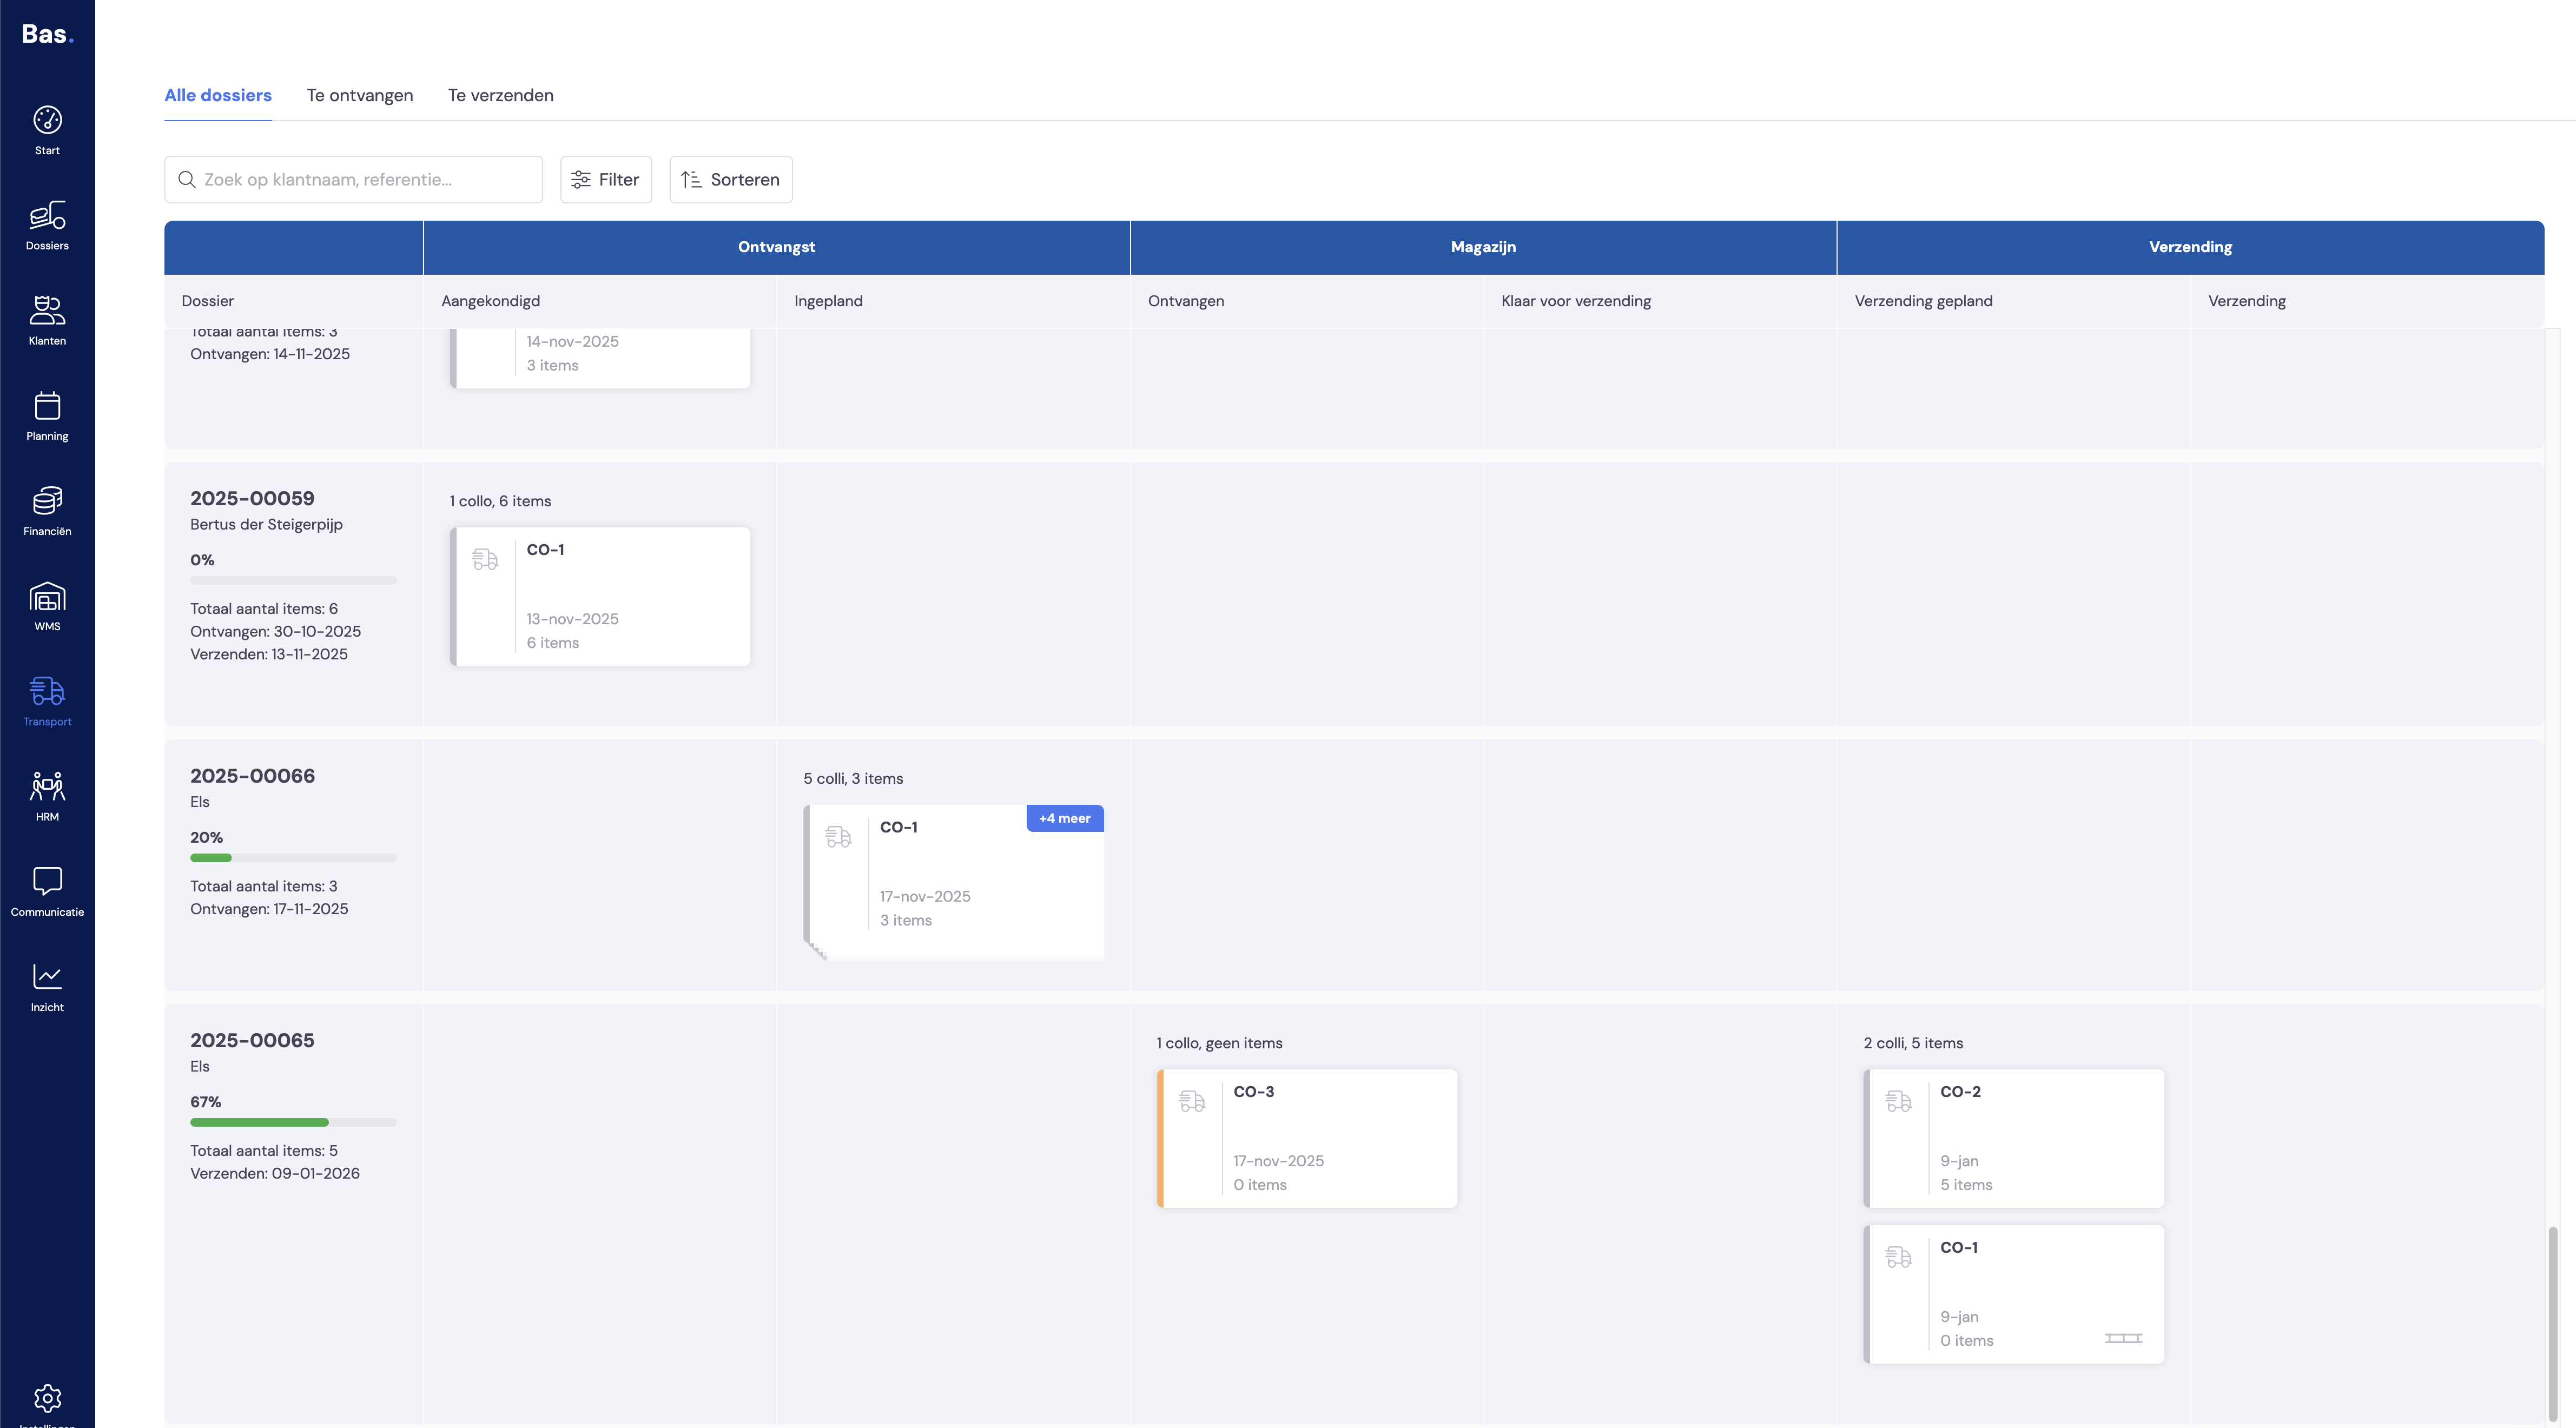Viewport: 2576px width, 1428px height.
Task: Click pallet icon on 9-jan CO-1 card
Action: click(2123, 1338)
